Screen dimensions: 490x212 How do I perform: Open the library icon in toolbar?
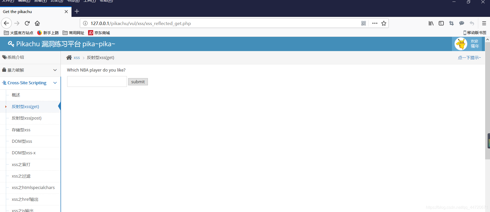tap(431, 23)
